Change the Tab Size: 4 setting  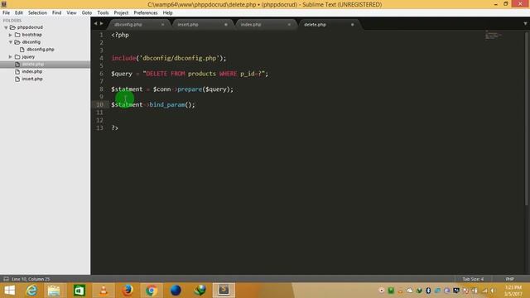(x=473, y=279)
